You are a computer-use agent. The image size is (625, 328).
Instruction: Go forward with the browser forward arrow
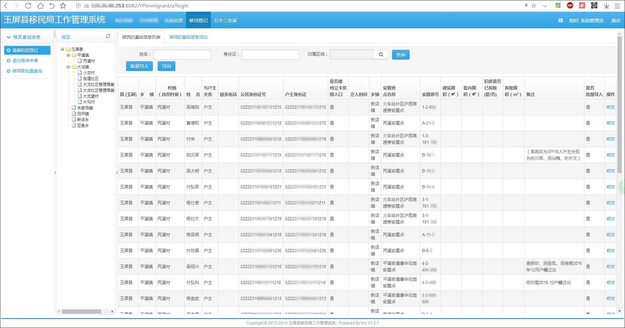pyautogui.click(x=17, y=6)
